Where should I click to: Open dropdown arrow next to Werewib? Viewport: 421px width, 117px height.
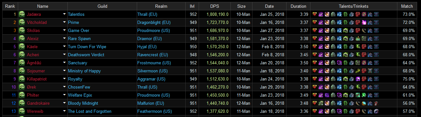(x=64, y=111)
